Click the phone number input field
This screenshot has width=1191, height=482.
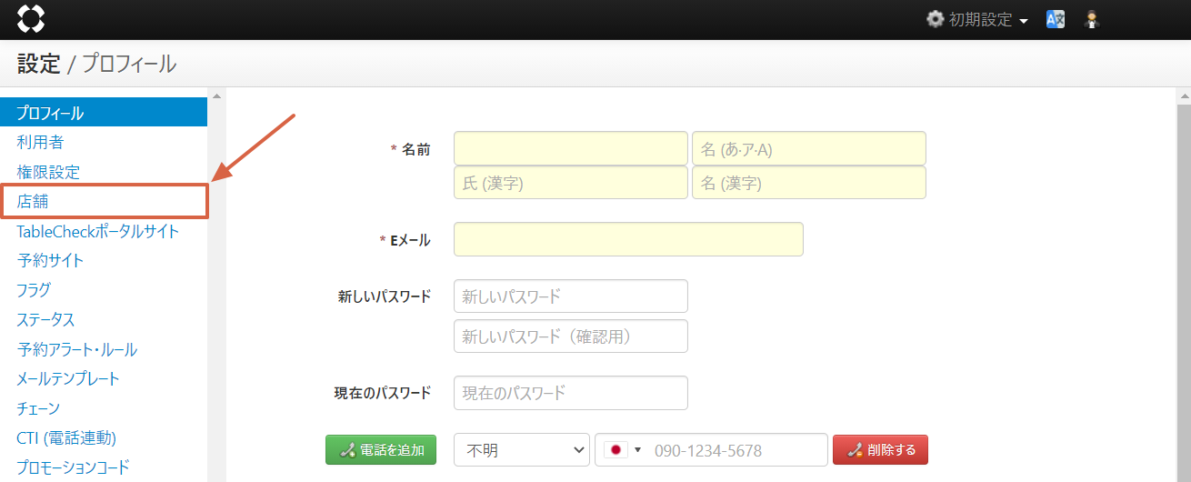coord(735,450)
